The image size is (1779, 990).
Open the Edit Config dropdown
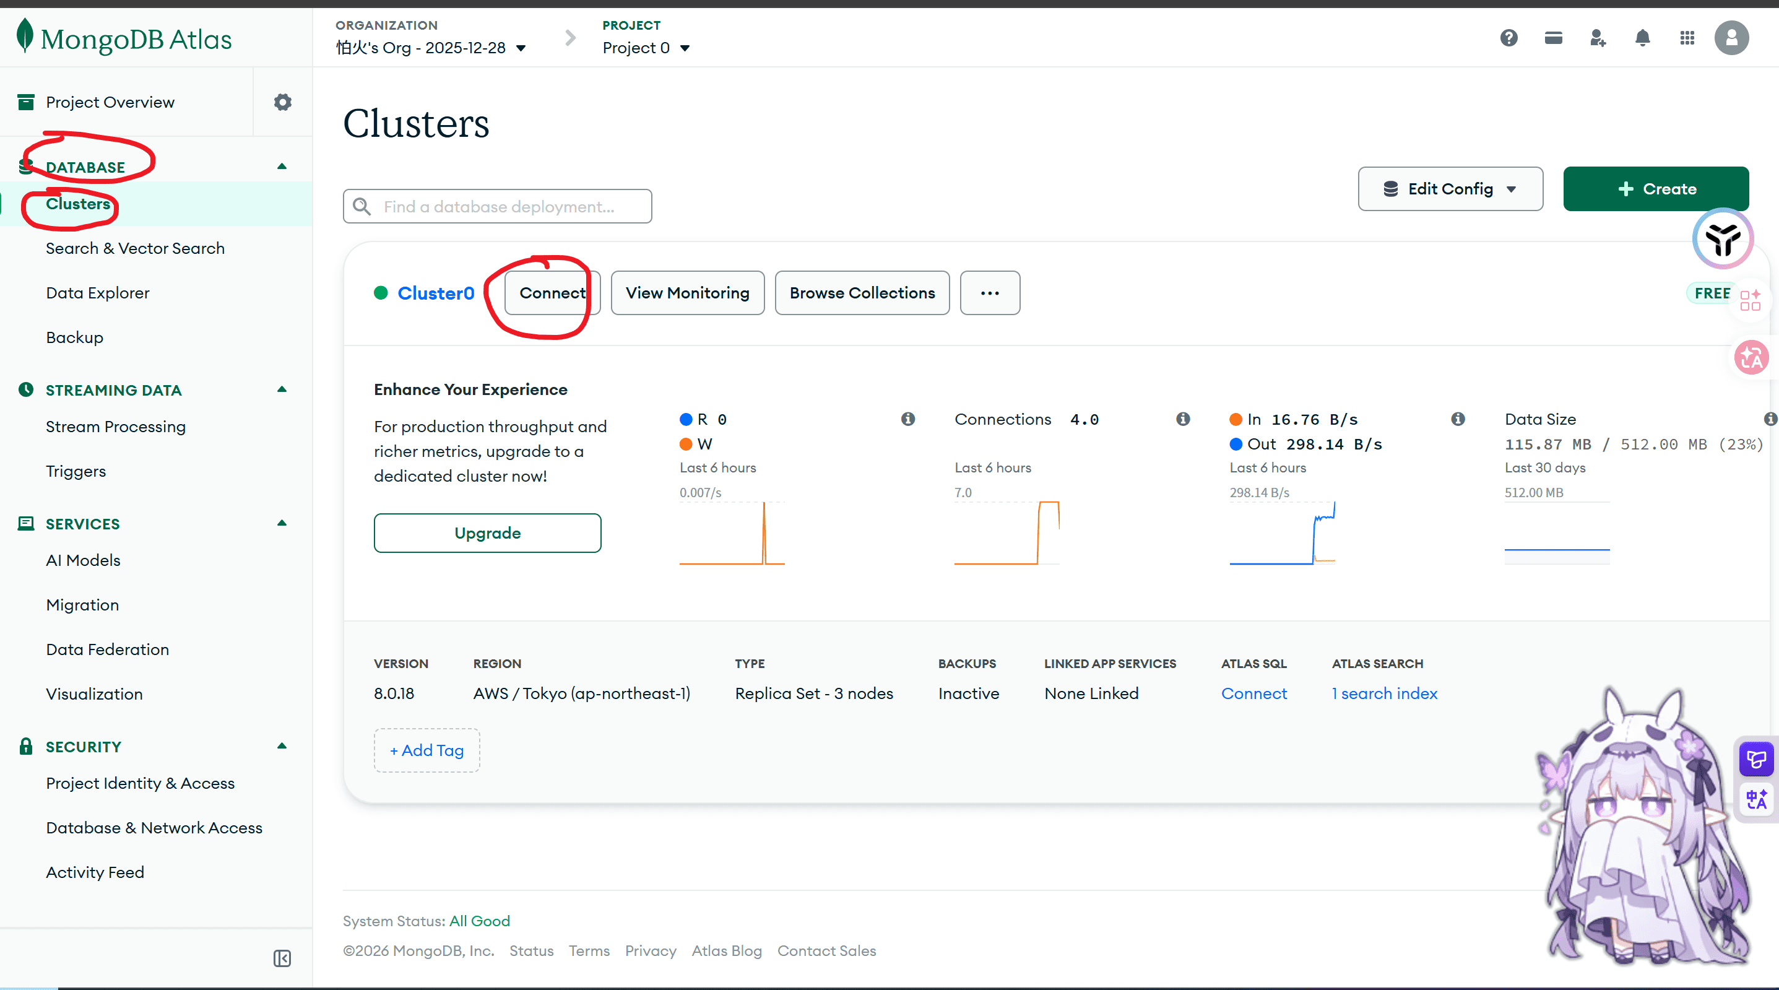[1450, 189]
